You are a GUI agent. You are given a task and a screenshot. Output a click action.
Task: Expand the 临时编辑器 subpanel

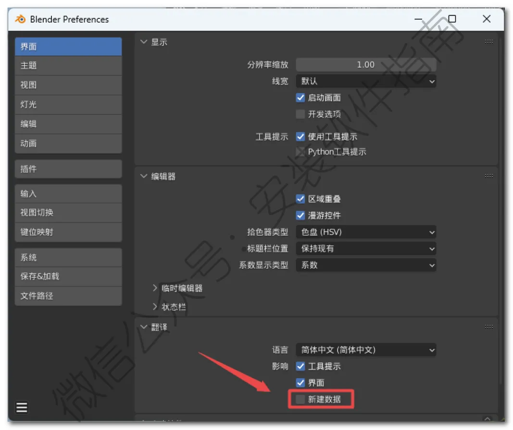pos(155,288)
